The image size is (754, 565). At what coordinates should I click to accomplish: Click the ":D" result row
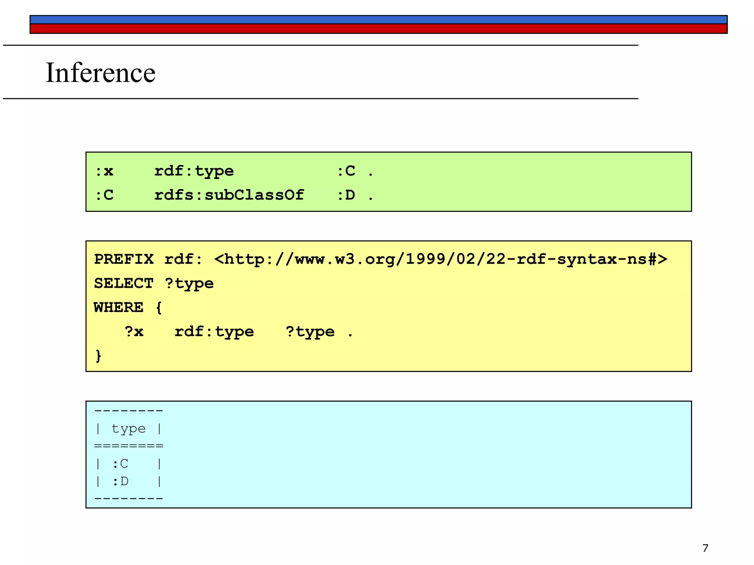(x=128, y=481)
